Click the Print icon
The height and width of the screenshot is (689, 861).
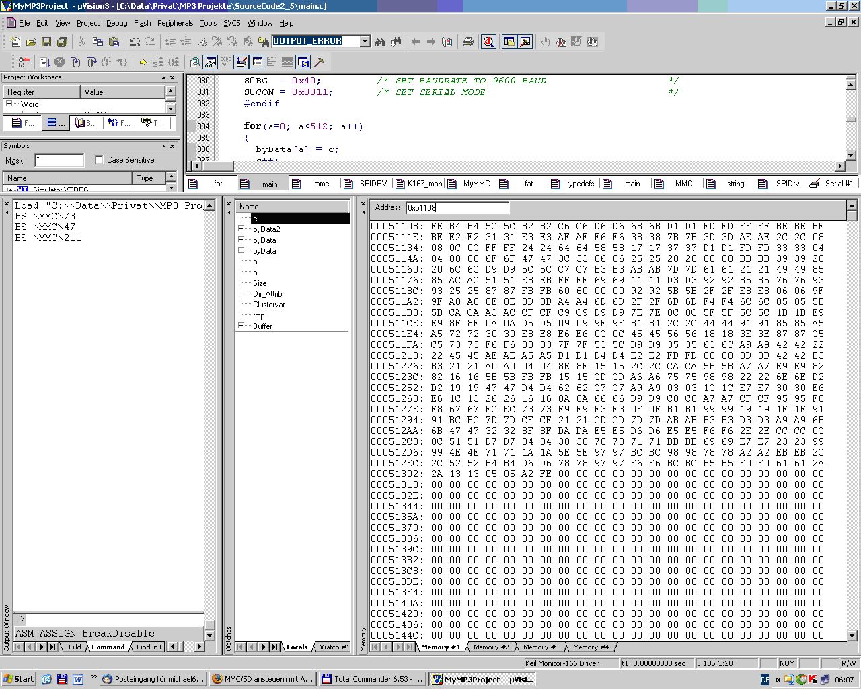(x=468, y=42)
